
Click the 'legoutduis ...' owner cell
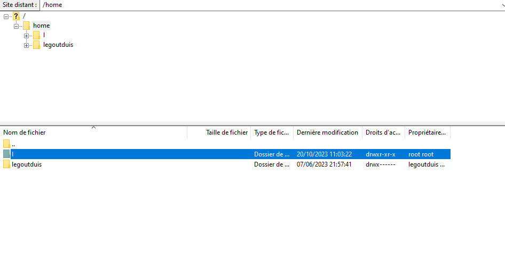click(427, 164)
